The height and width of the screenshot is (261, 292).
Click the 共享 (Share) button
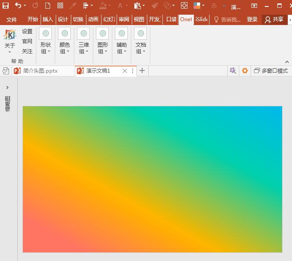pos(274,19)
